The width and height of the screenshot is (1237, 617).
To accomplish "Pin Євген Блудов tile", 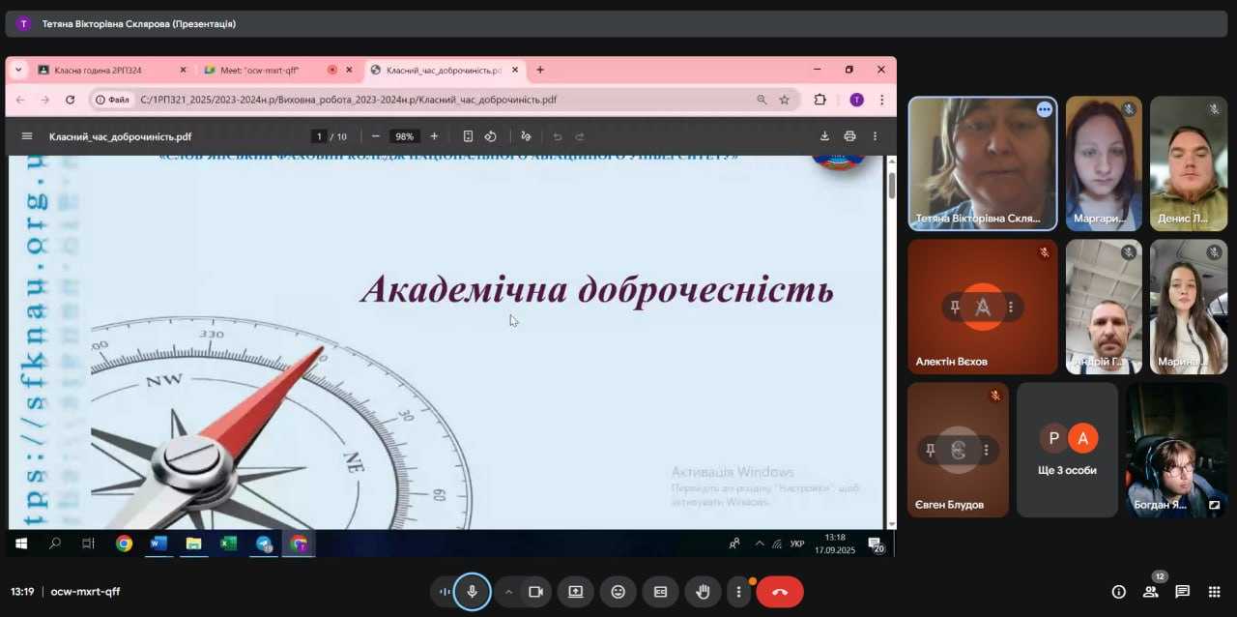I will point(930,450).
